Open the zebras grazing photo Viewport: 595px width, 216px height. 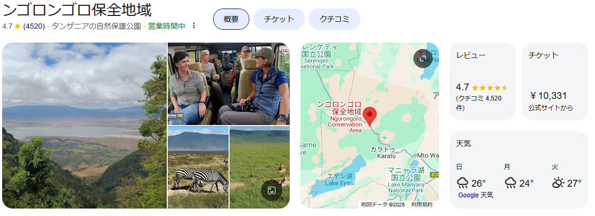click(198, 168)
